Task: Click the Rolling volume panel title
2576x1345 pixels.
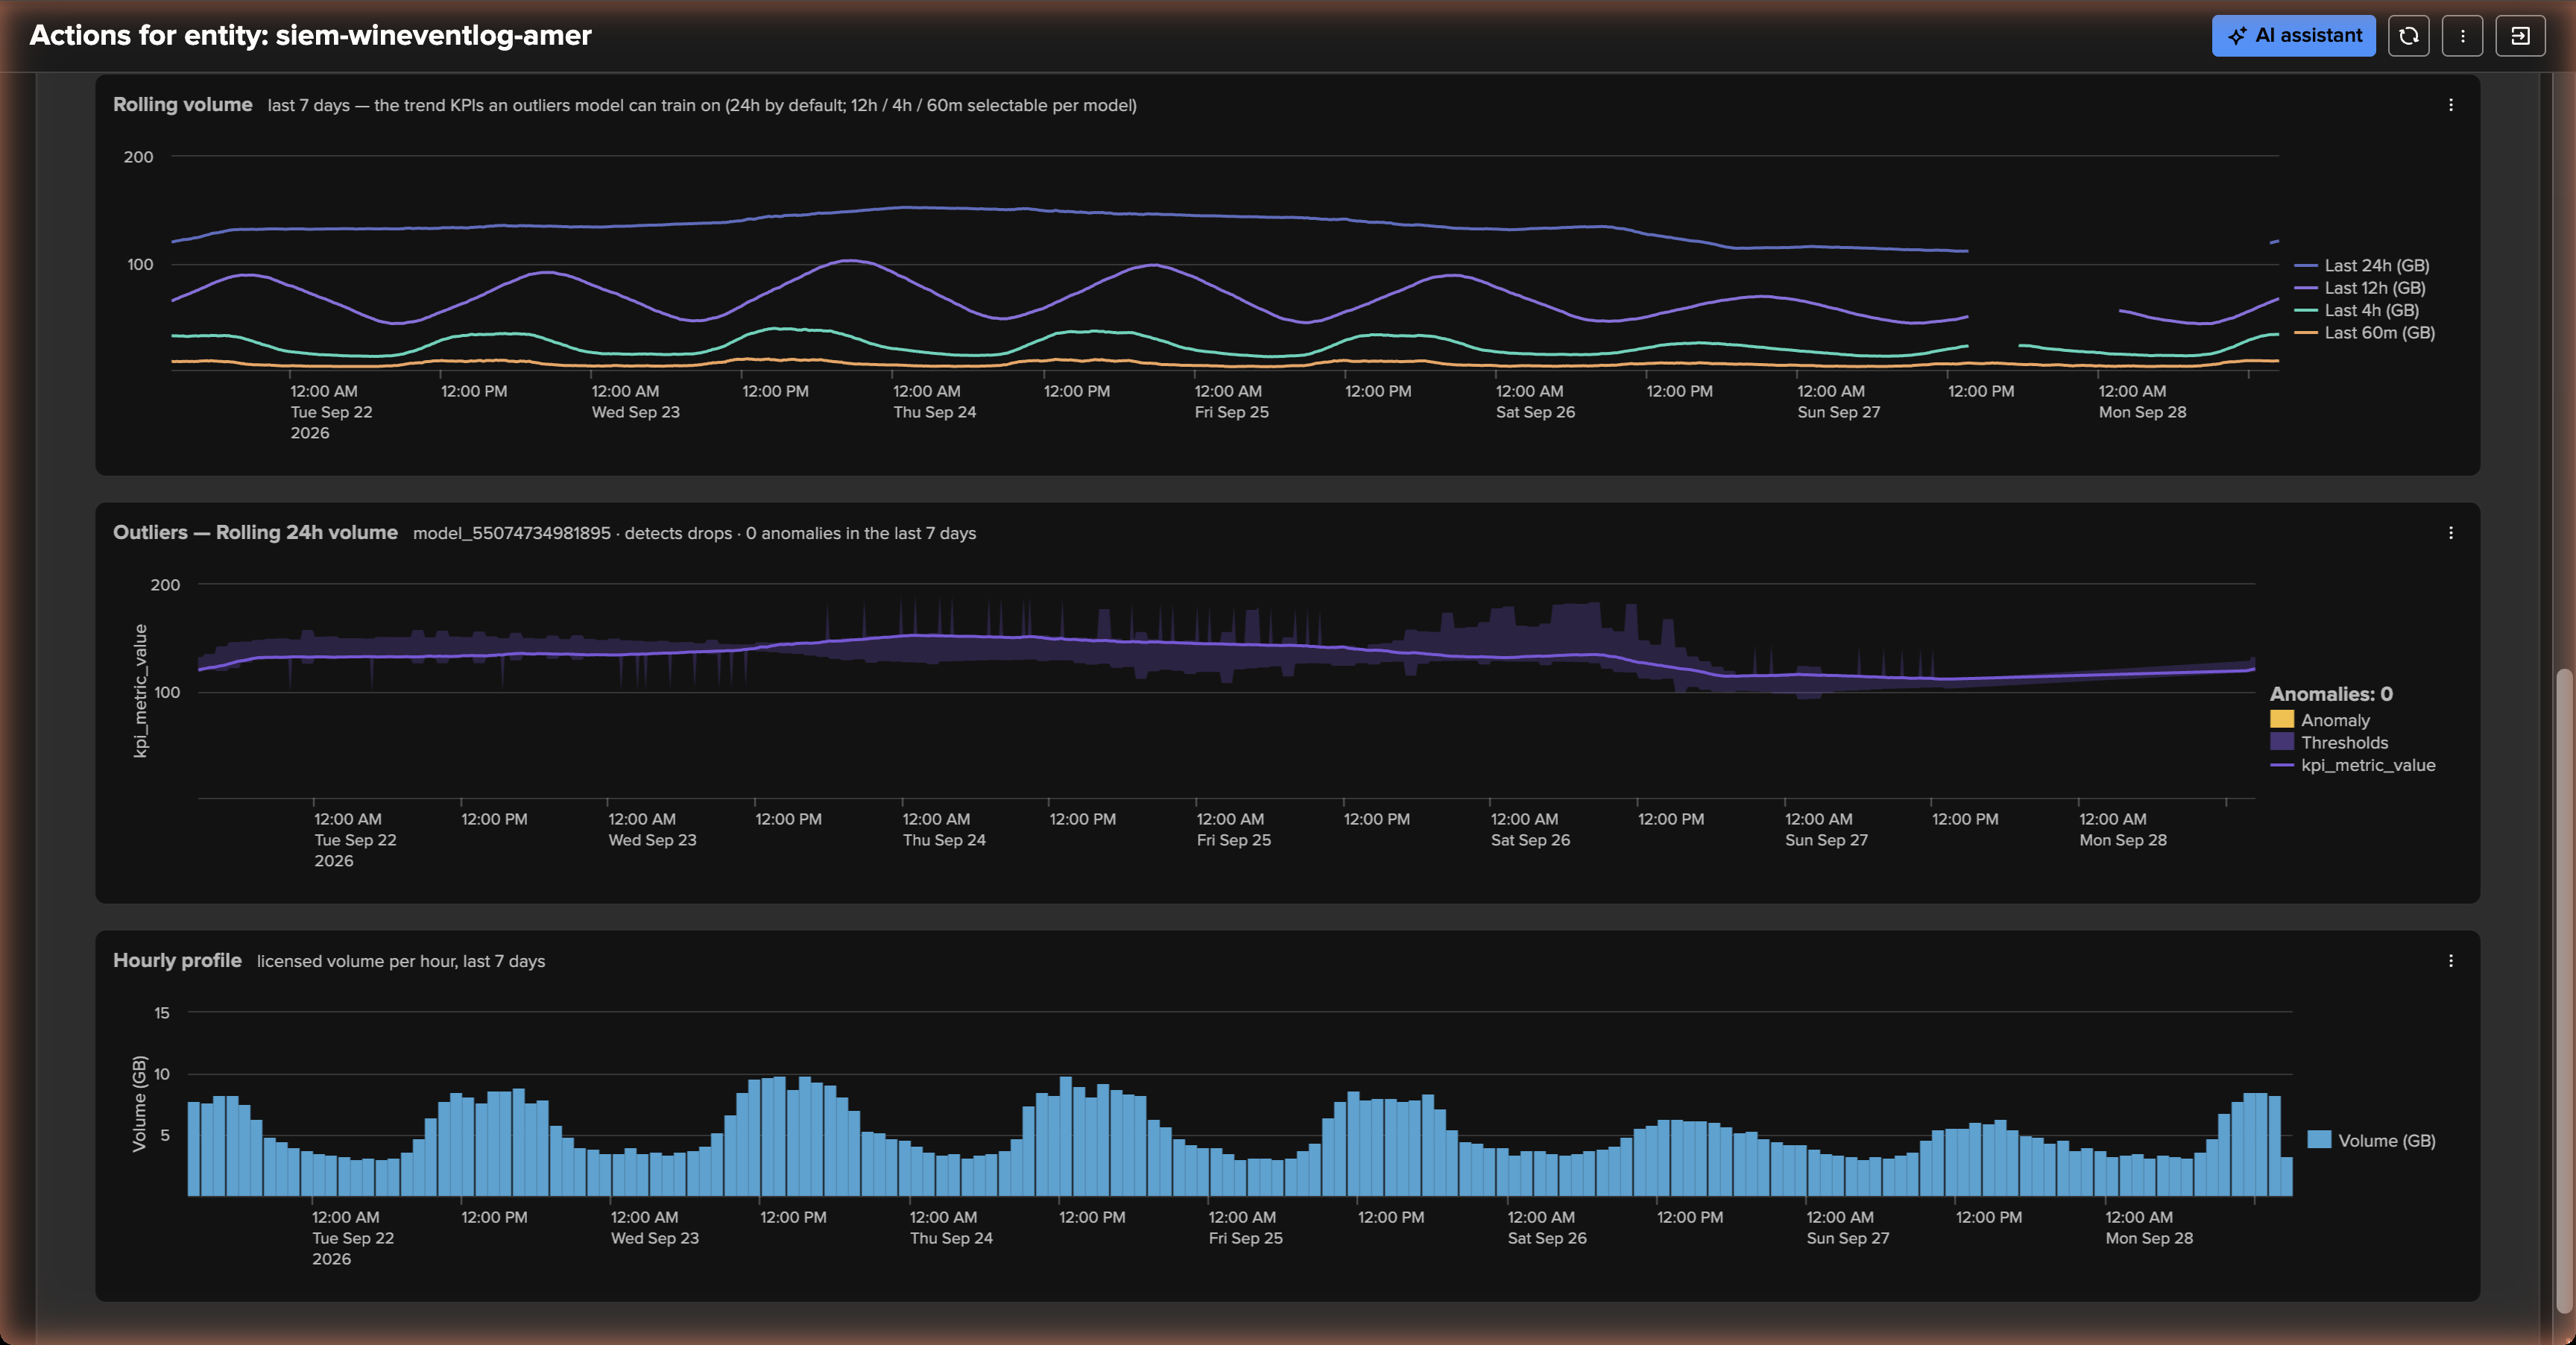Action: [182, 105]
